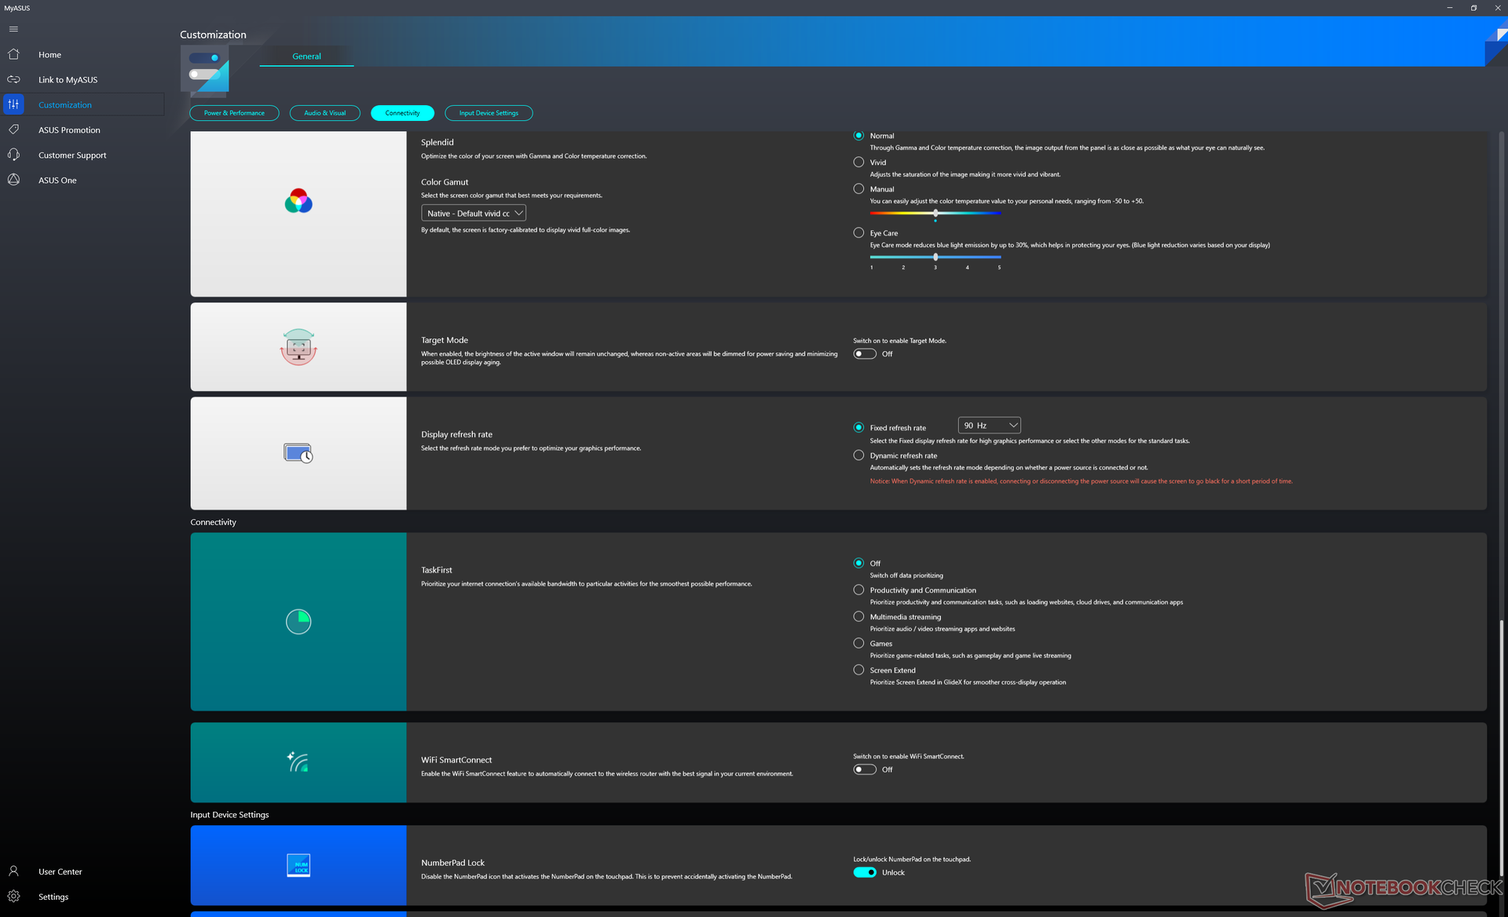Click the Audio & Visual button

point(324,113)
